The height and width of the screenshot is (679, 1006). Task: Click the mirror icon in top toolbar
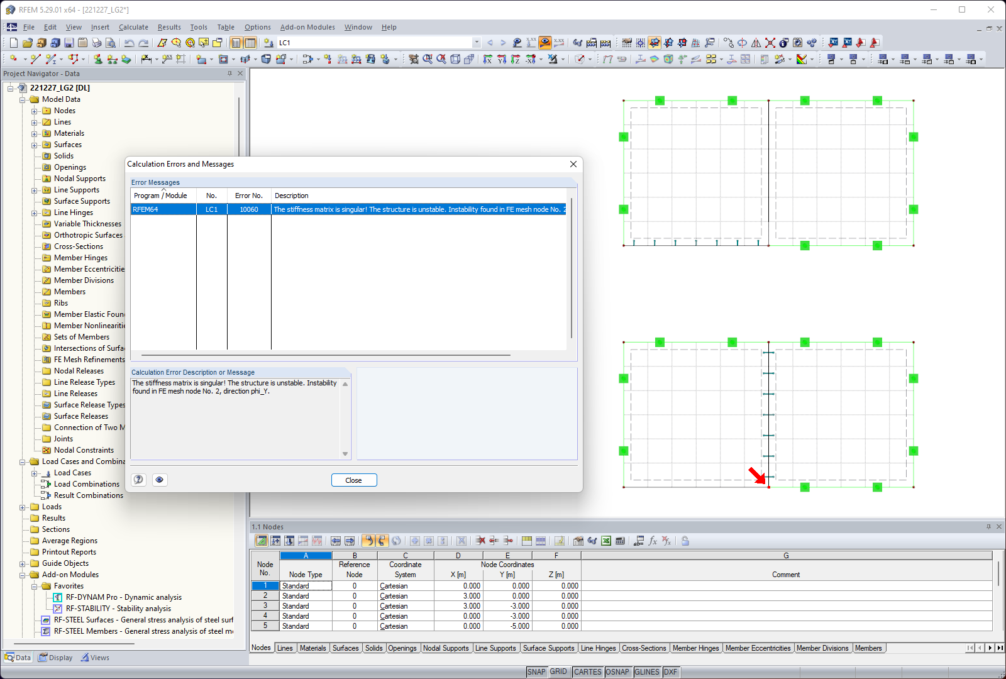756,43
